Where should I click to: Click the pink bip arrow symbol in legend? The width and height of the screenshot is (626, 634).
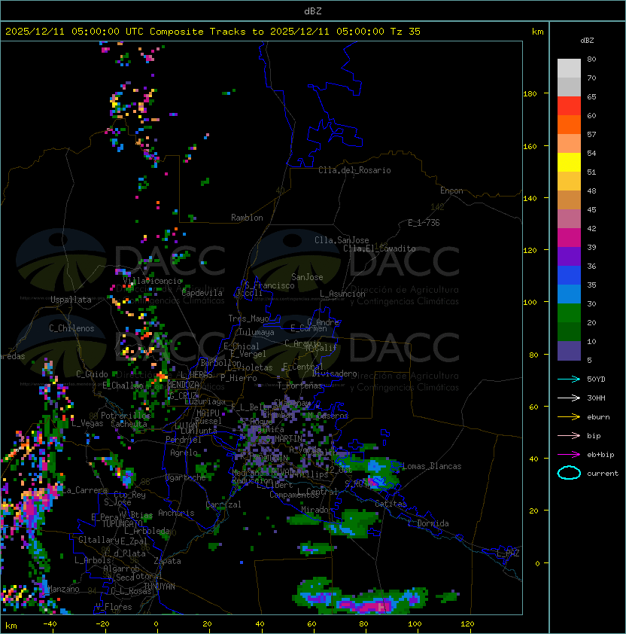[569, 436]
